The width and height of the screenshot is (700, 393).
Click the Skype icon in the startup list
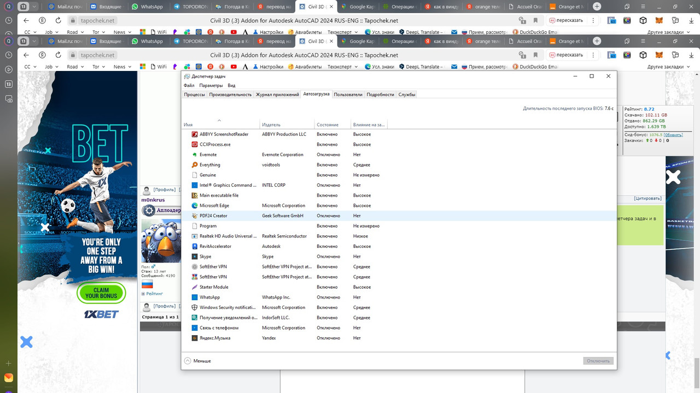(194, 257)
